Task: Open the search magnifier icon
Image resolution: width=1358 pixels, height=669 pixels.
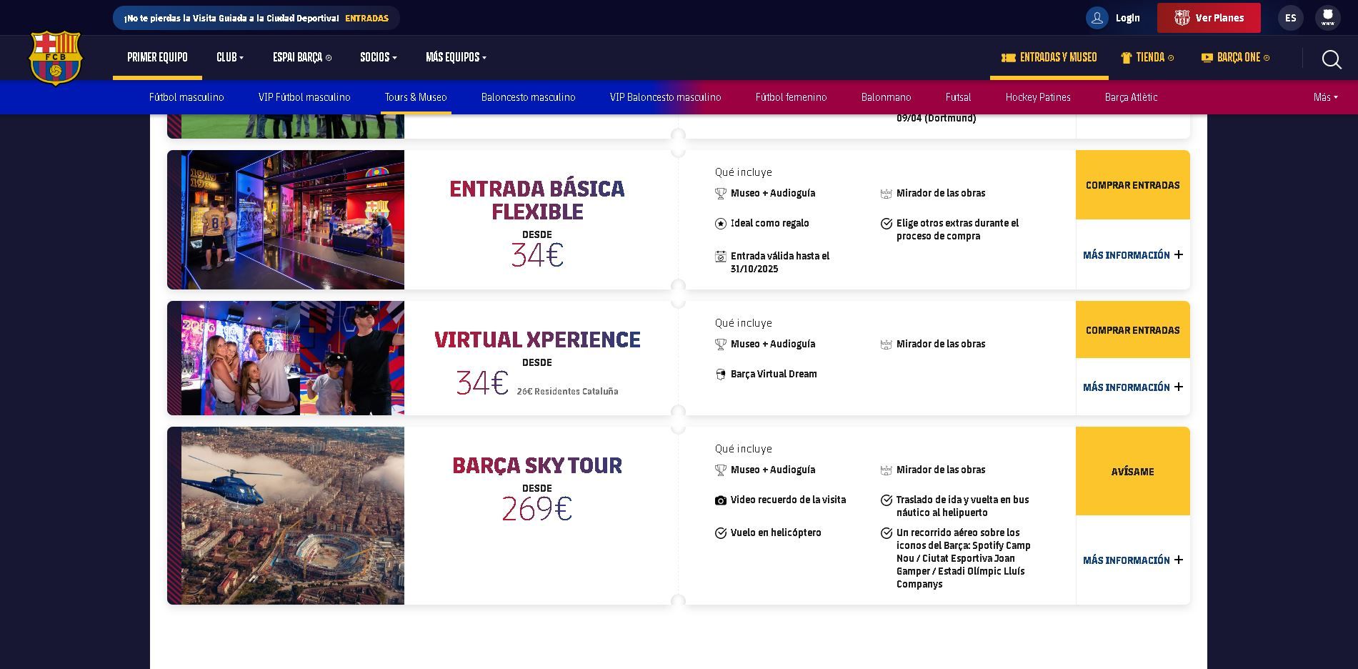Action: point(1332,59)
